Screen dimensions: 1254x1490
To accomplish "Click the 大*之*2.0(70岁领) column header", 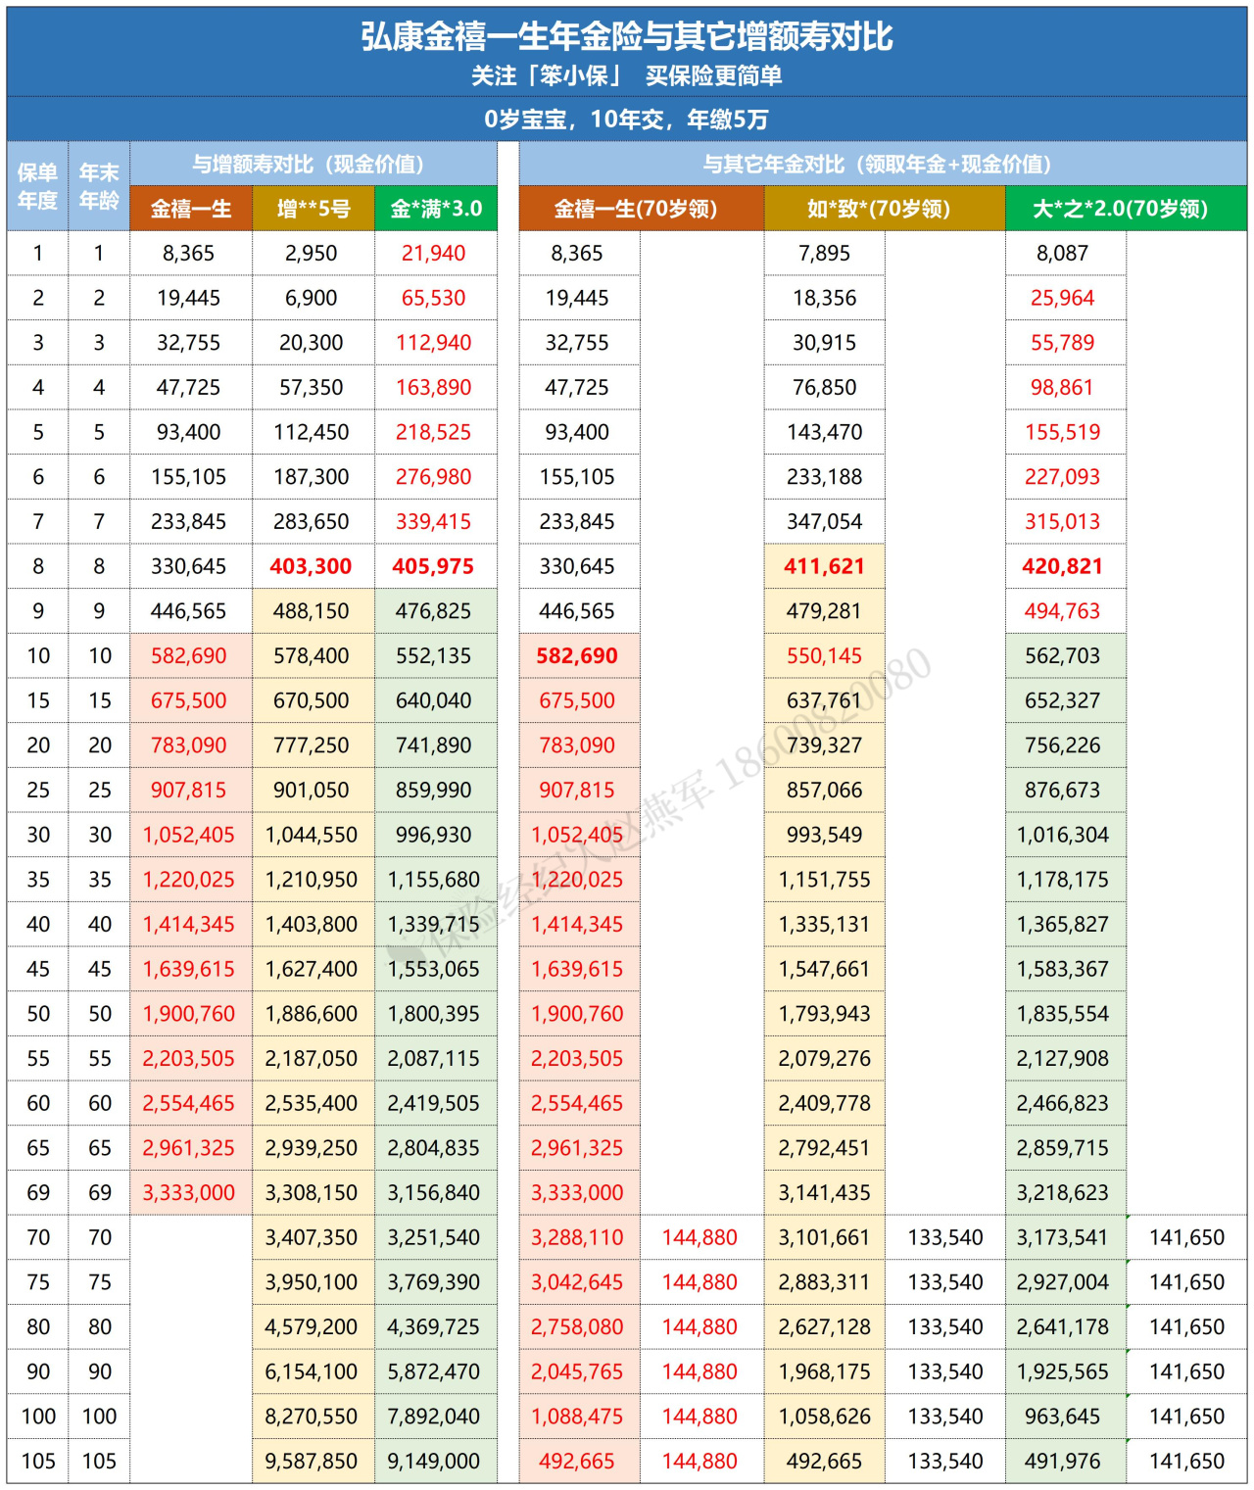I will 1125,209.
